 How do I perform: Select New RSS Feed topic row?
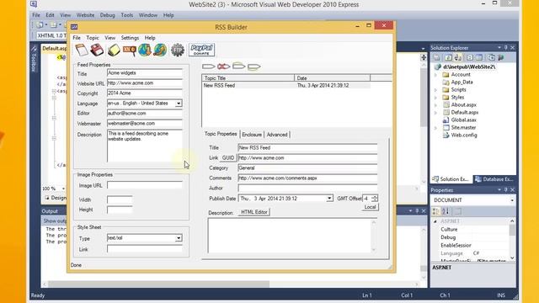[x=286, y=85]
